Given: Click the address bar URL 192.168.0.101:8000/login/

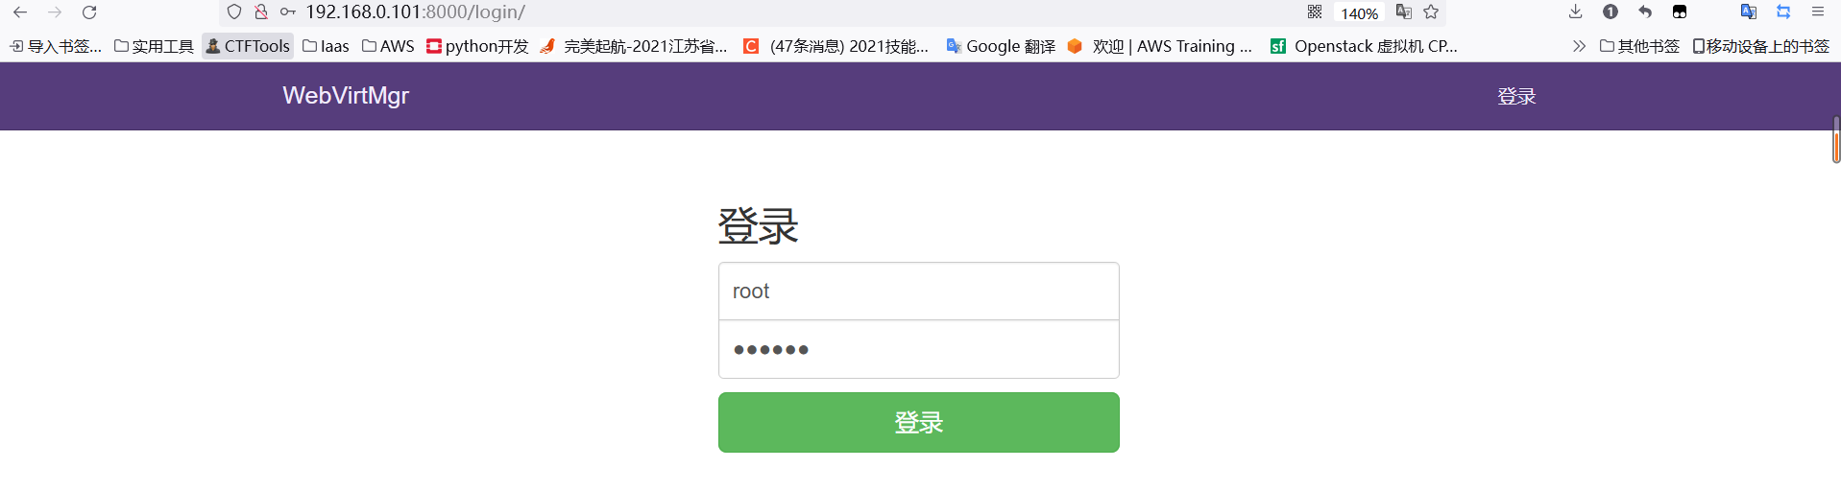Looking at the screenshot, I should coord(415,12).
